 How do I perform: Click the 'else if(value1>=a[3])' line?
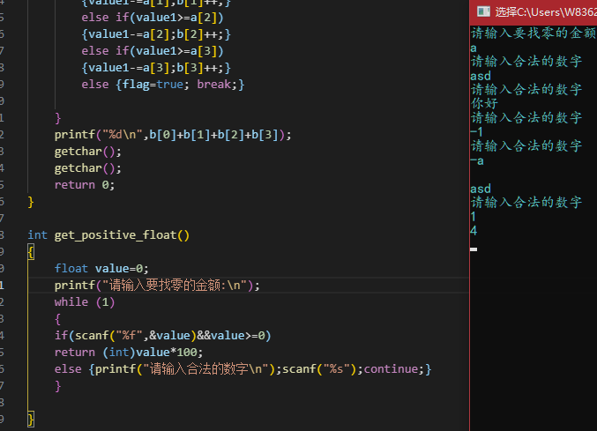pyautogui.click(x=153, y=51)
